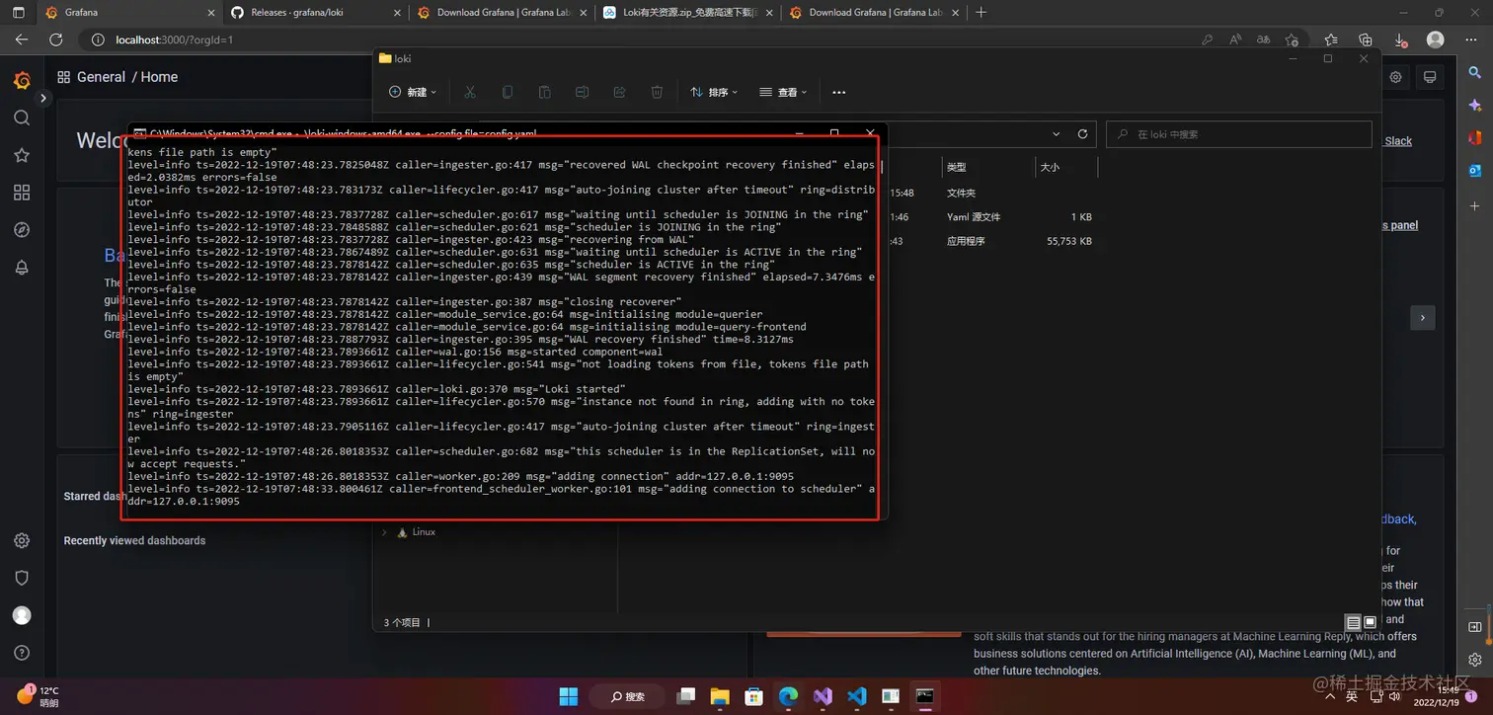1493x715 pixels.
Task: Open Explore compass icon in sidebar
Action: 22,230
